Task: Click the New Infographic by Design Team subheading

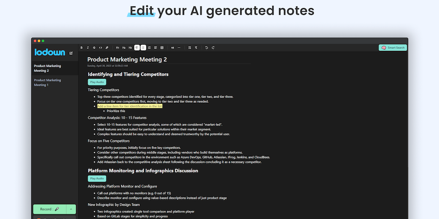Action: tap(114, 205)
